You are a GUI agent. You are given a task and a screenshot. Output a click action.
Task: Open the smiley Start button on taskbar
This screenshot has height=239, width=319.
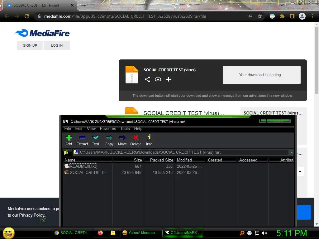tap(9, 233)
